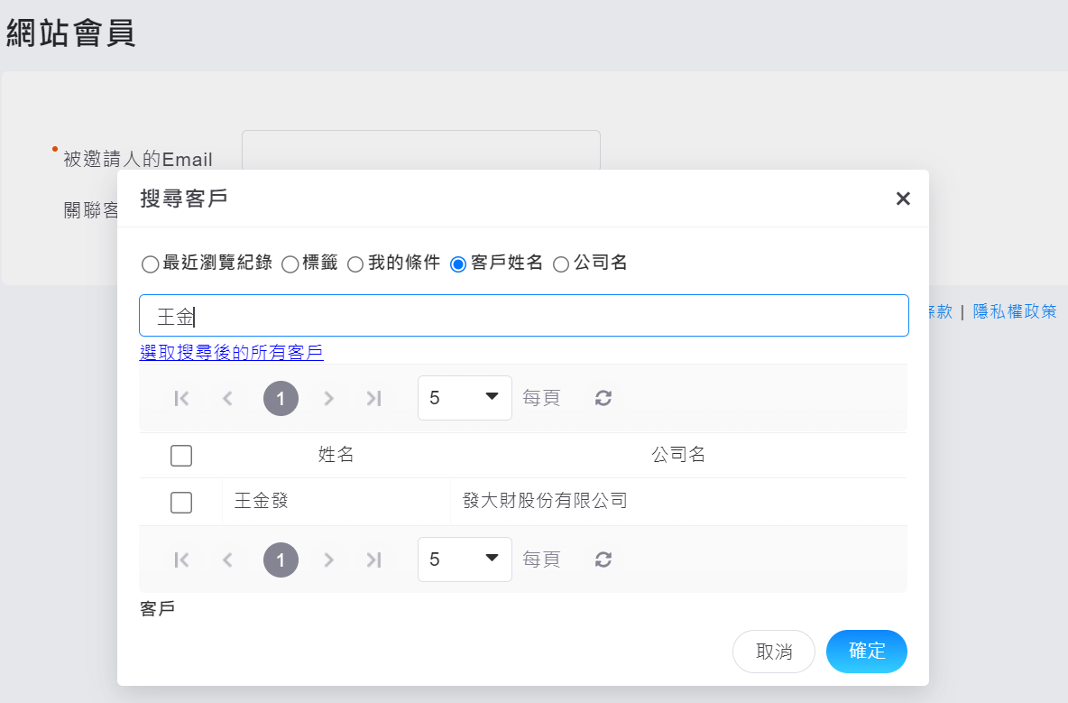This screenshot has height=703, width=1068.
Task: Click the 確定 confirm button
Action: 866,651
